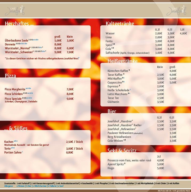This screenshot has width=191, height=192.
Task: Select the Glühwein price 3,50€
Action: 160,102
